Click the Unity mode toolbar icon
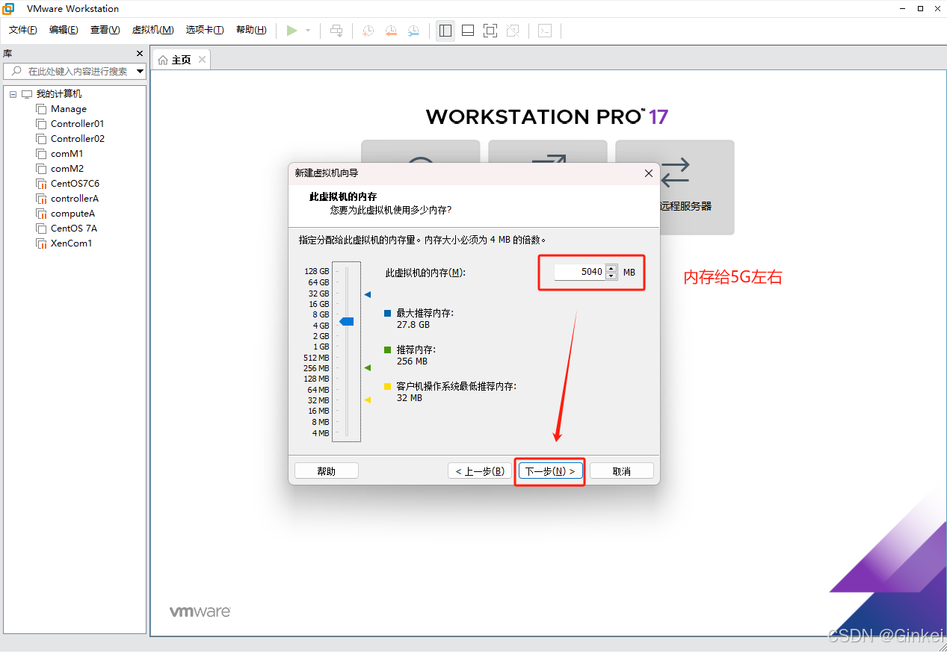 tap(513, 31)
